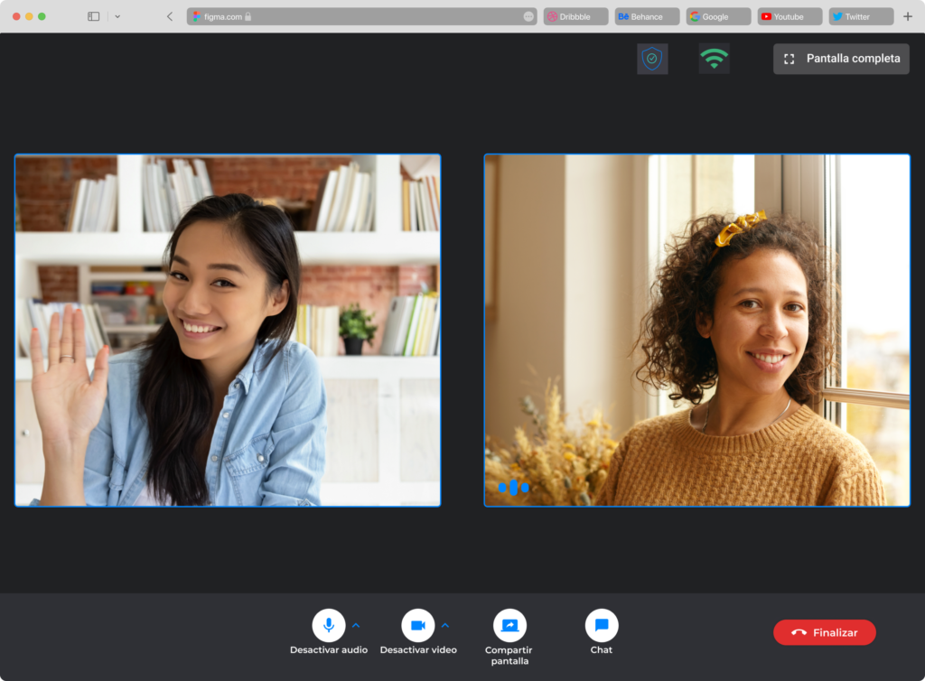This screenshot has width=925, height=681.
Task: Click the figma.com address bar
Action: [361, 16]
